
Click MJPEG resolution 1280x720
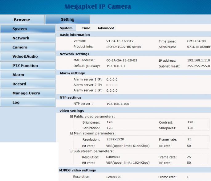114,177
